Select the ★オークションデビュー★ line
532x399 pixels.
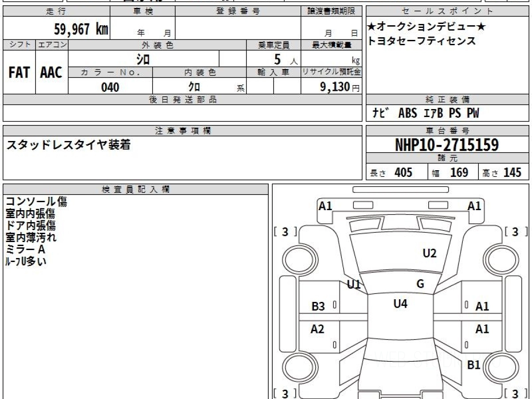coord(426,27)
